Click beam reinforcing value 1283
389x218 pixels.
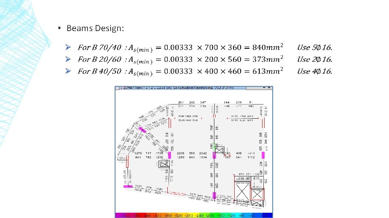[181, 157]
